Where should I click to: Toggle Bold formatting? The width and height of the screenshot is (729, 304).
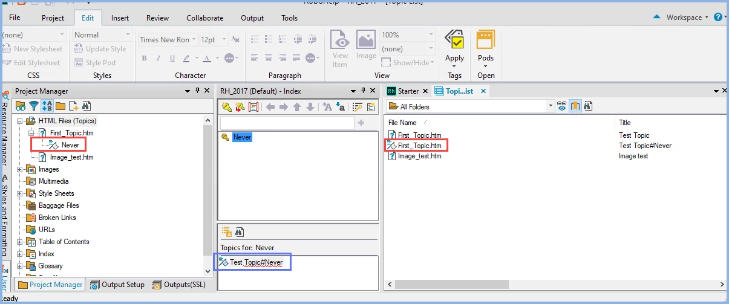click(x=145, y=59)
